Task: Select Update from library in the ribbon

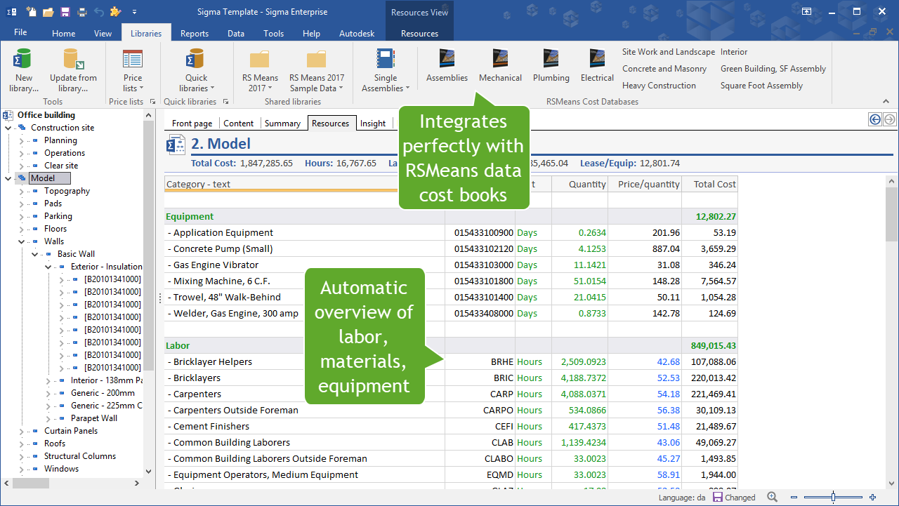Action: point(73,68)
